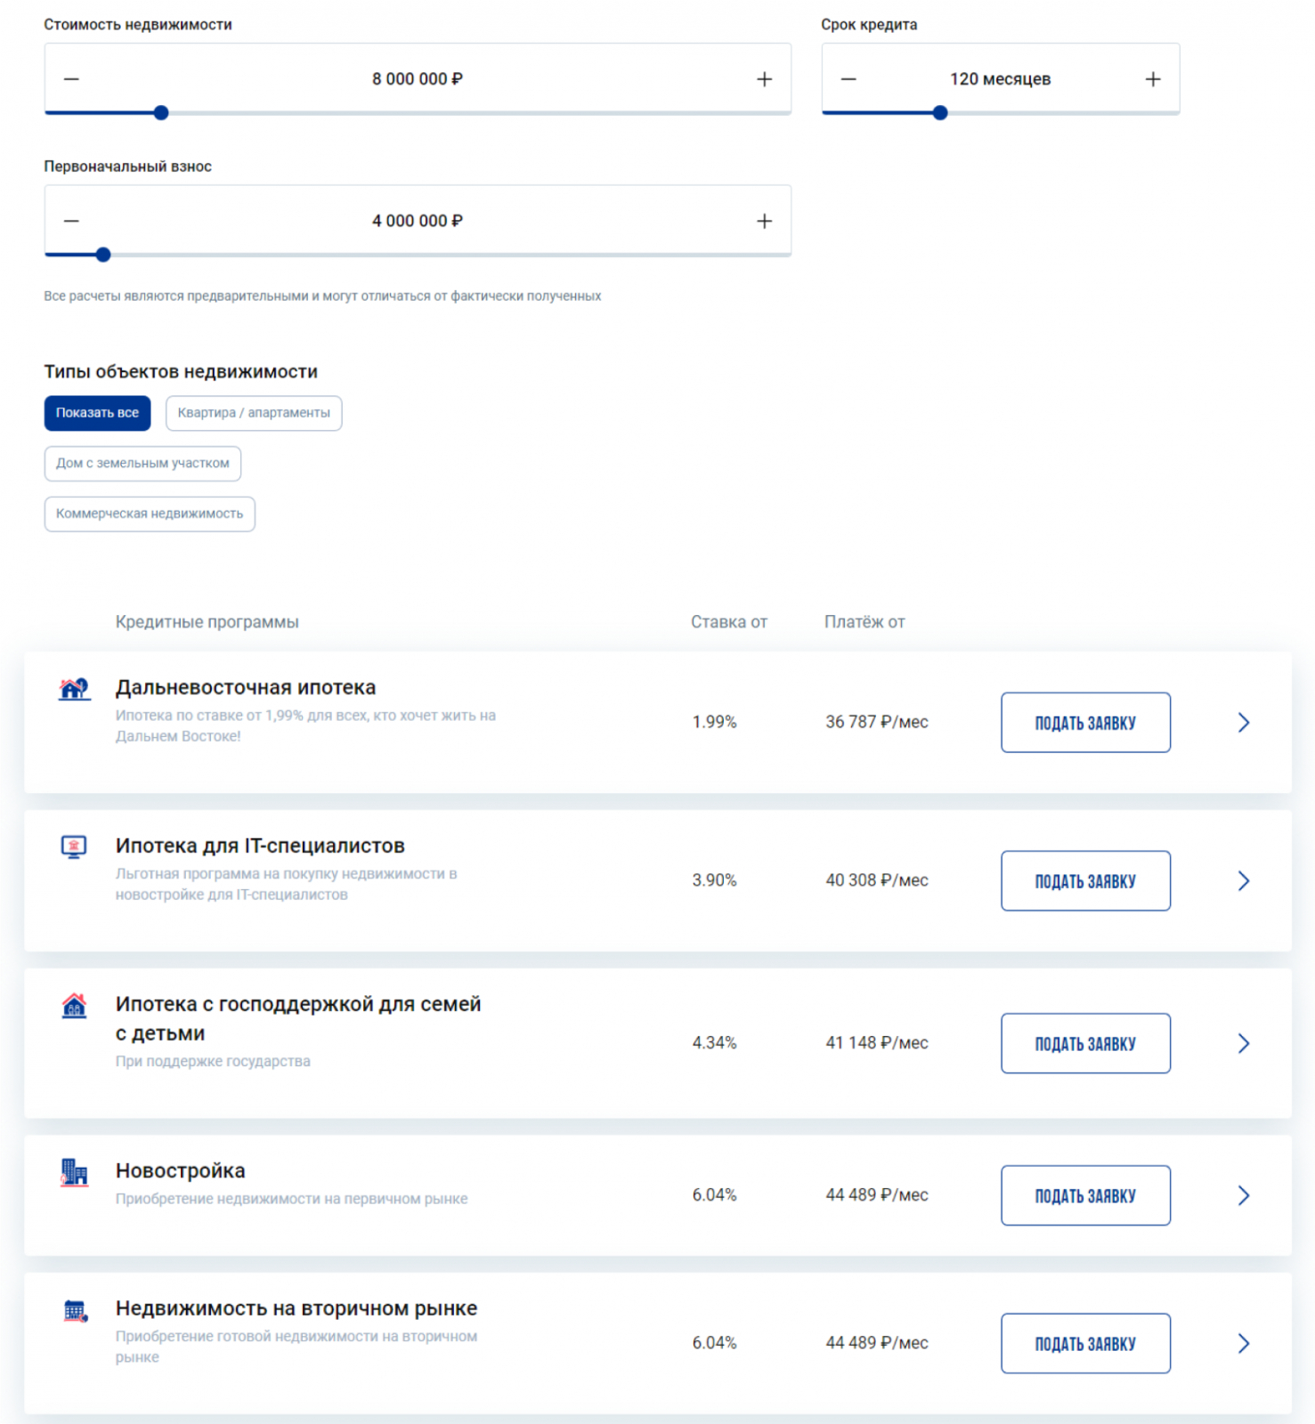Viewport: 1315px width, 1424px height.
Task: Select the Показать все filter
Action: [x=97, y=413]
